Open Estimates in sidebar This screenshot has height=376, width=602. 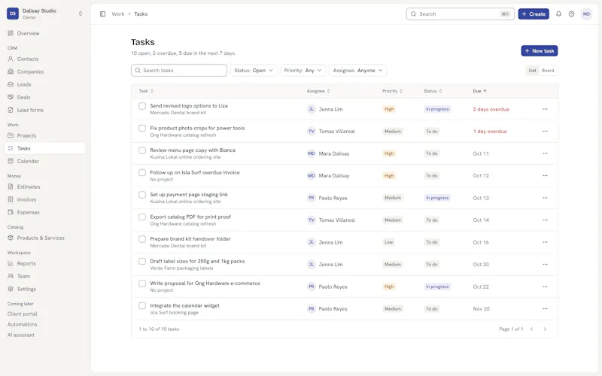pos(45,186)
